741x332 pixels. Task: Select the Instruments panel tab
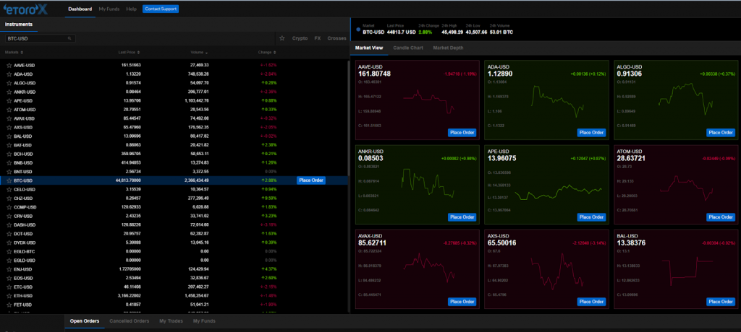[x=19, y=24]
